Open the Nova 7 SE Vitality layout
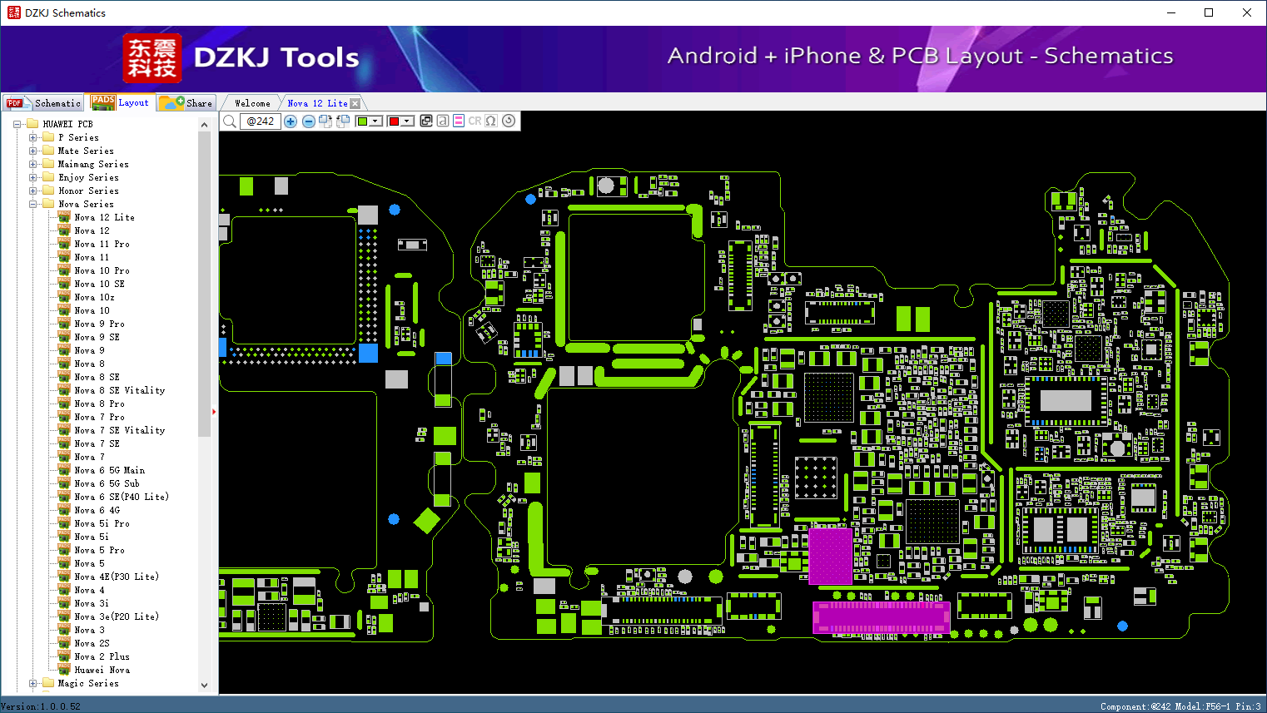 pos(119,430)
